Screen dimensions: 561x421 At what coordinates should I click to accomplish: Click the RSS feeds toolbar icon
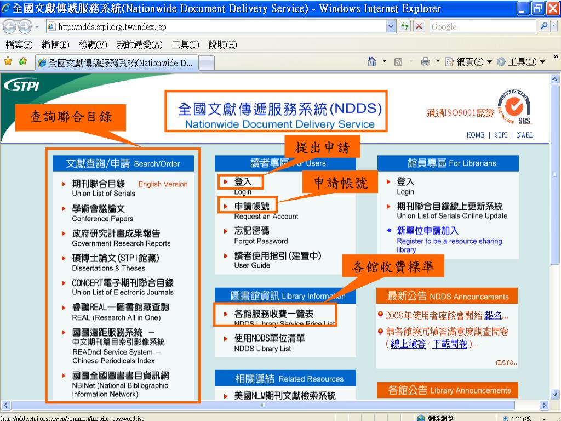(x=398, y=62)
